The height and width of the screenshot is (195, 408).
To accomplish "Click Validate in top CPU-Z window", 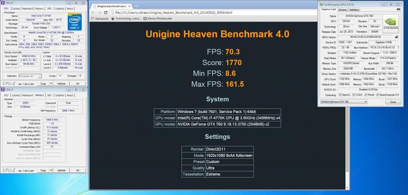I will pos(61,84).
